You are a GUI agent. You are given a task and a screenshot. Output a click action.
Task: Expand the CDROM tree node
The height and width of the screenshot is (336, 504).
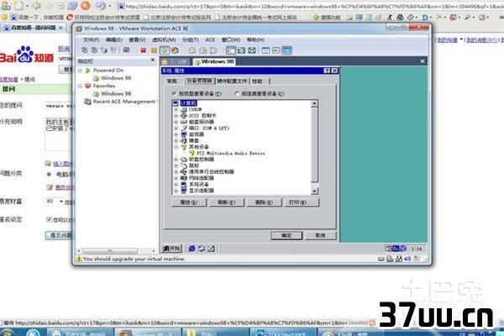pos(176,110)
